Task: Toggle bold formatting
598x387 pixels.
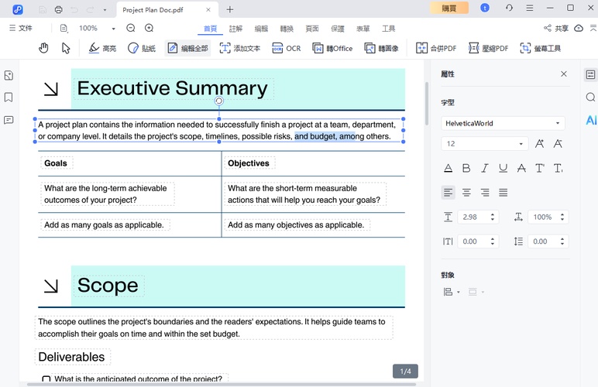Action: 466,168
